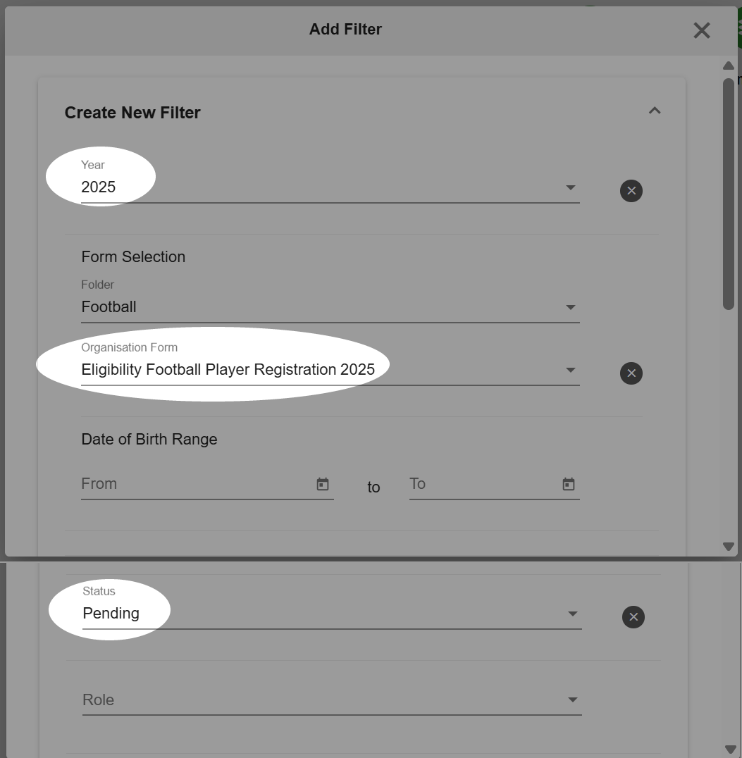Clear the Year filter value

pyautogui.click(x=631, y=191)
